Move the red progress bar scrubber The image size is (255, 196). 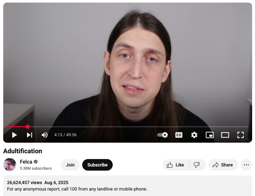pyautogui.click(x=28, y=127)
